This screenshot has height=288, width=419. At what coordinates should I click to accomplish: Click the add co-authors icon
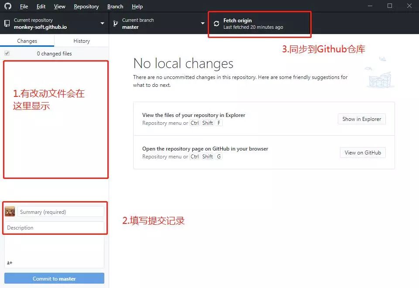tap(10, 263)
